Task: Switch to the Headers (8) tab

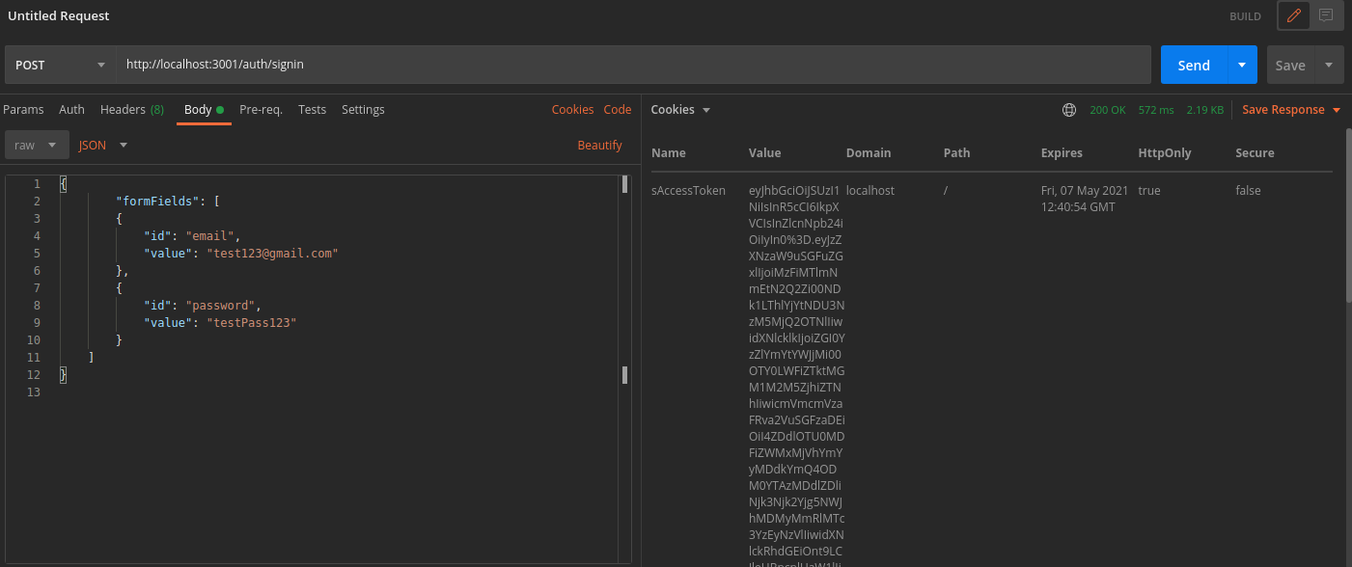Action: pyautogui.click(x=131, y=109)
